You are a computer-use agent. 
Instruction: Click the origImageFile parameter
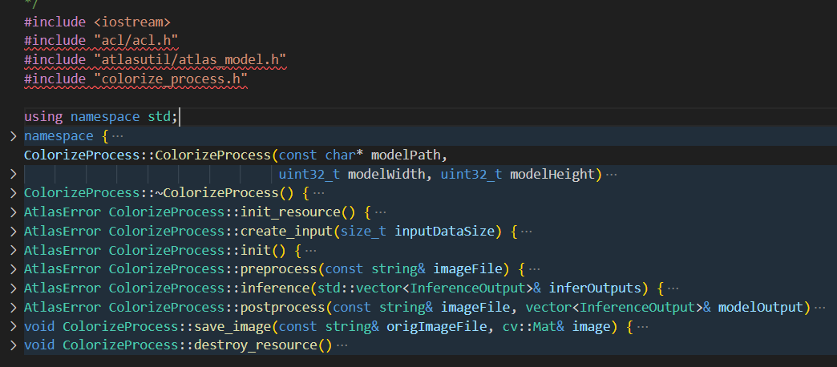[437, 326]
